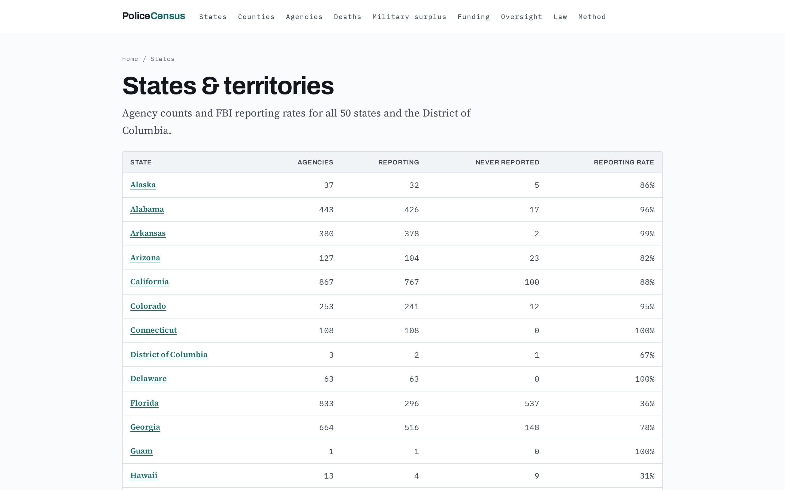Click Arizona's never reported value 23
The image size is (785, 490).
click(534, 258)
